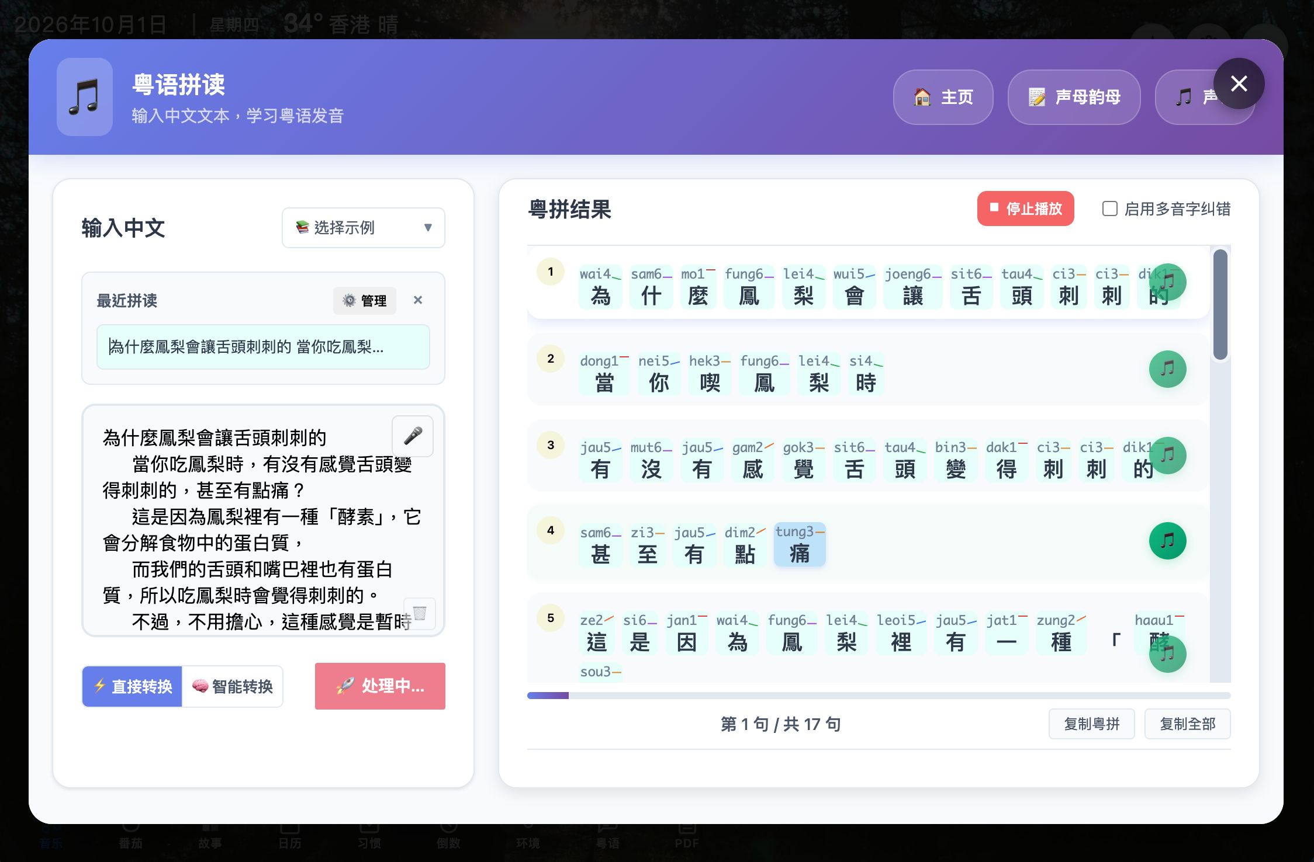The width and height of the screenshot is (1314, 862).
Task: Click the 复制粤拼 button
Action: click(x=1092, y=724)
